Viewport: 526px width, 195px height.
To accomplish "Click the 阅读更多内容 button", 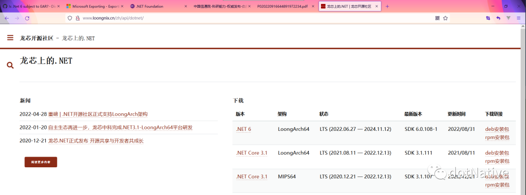I will [40, 162].
